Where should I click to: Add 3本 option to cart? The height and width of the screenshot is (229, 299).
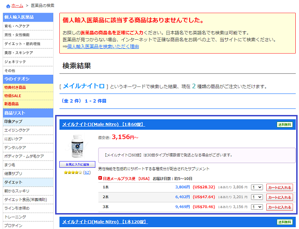tap(279, 207)
